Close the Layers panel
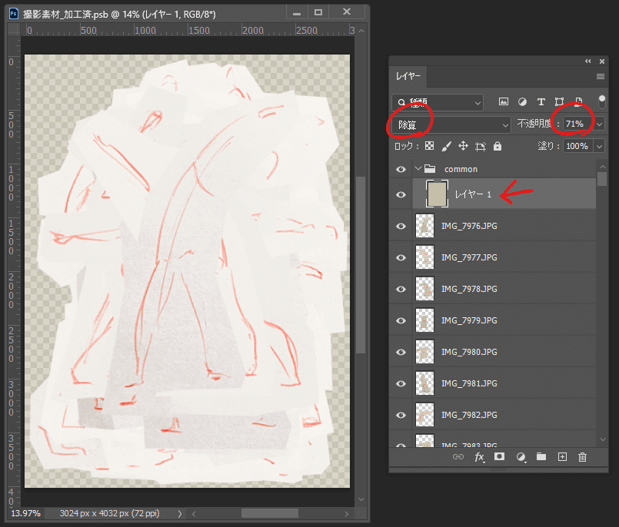This screenshot has width=619, height=527. pos(602,61)
